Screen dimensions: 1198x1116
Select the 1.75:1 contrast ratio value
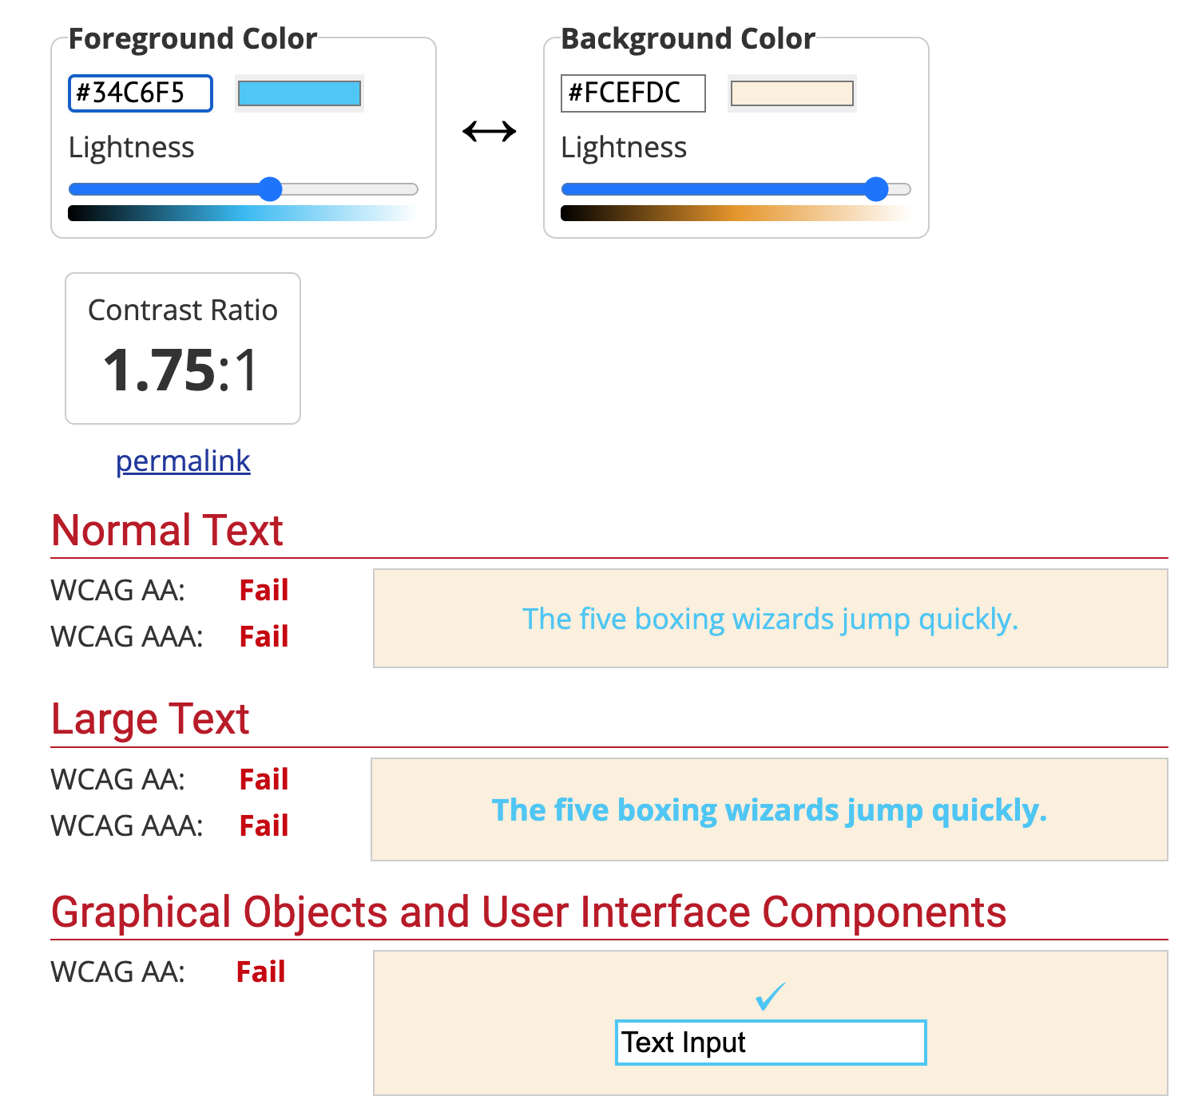tap(182, 370)
